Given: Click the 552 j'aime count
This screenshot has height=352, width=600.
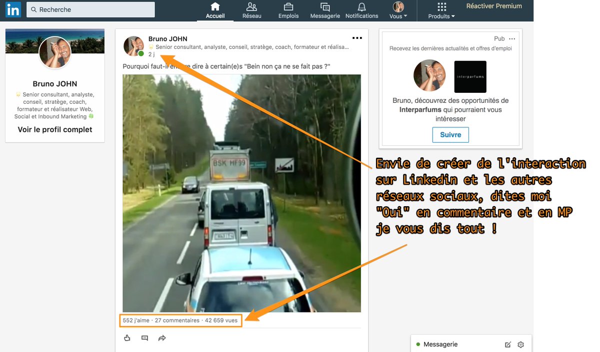Looking at the screenshot, I should [137, 321].
